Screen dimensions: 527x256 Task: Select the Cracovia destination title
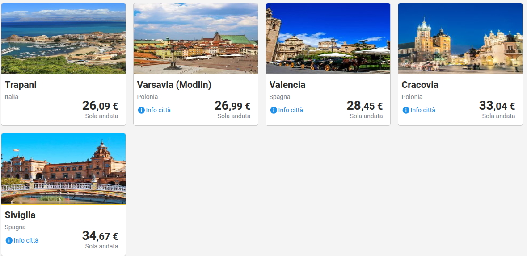point(420,85)
